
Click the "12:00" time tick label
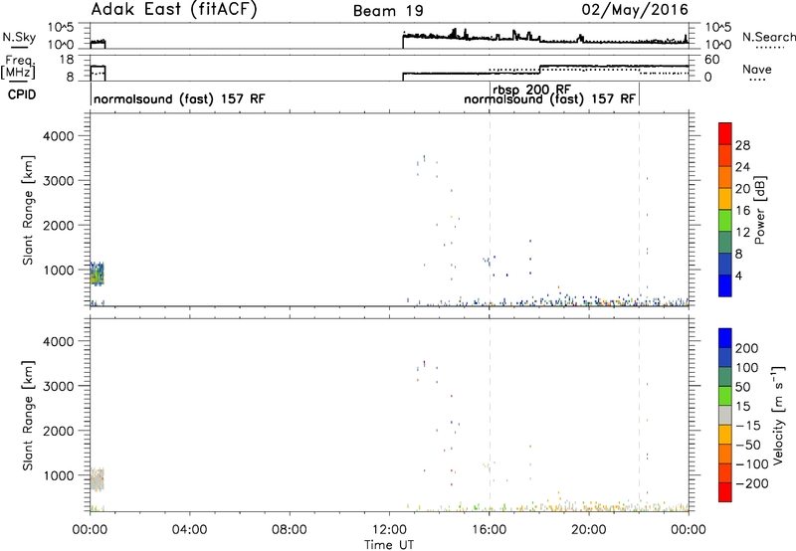[x=389, y=530]
